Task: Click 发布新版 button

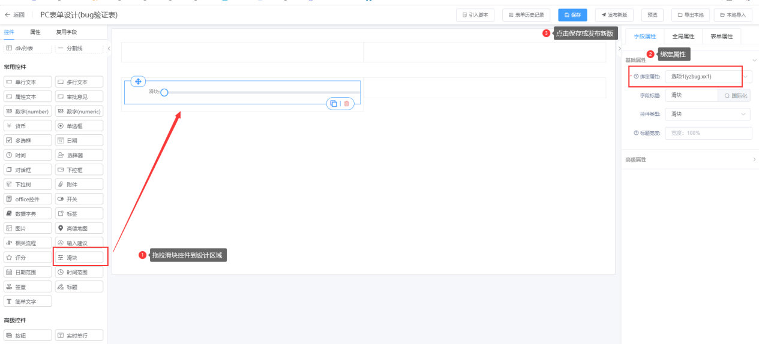Action: point(614,15)
